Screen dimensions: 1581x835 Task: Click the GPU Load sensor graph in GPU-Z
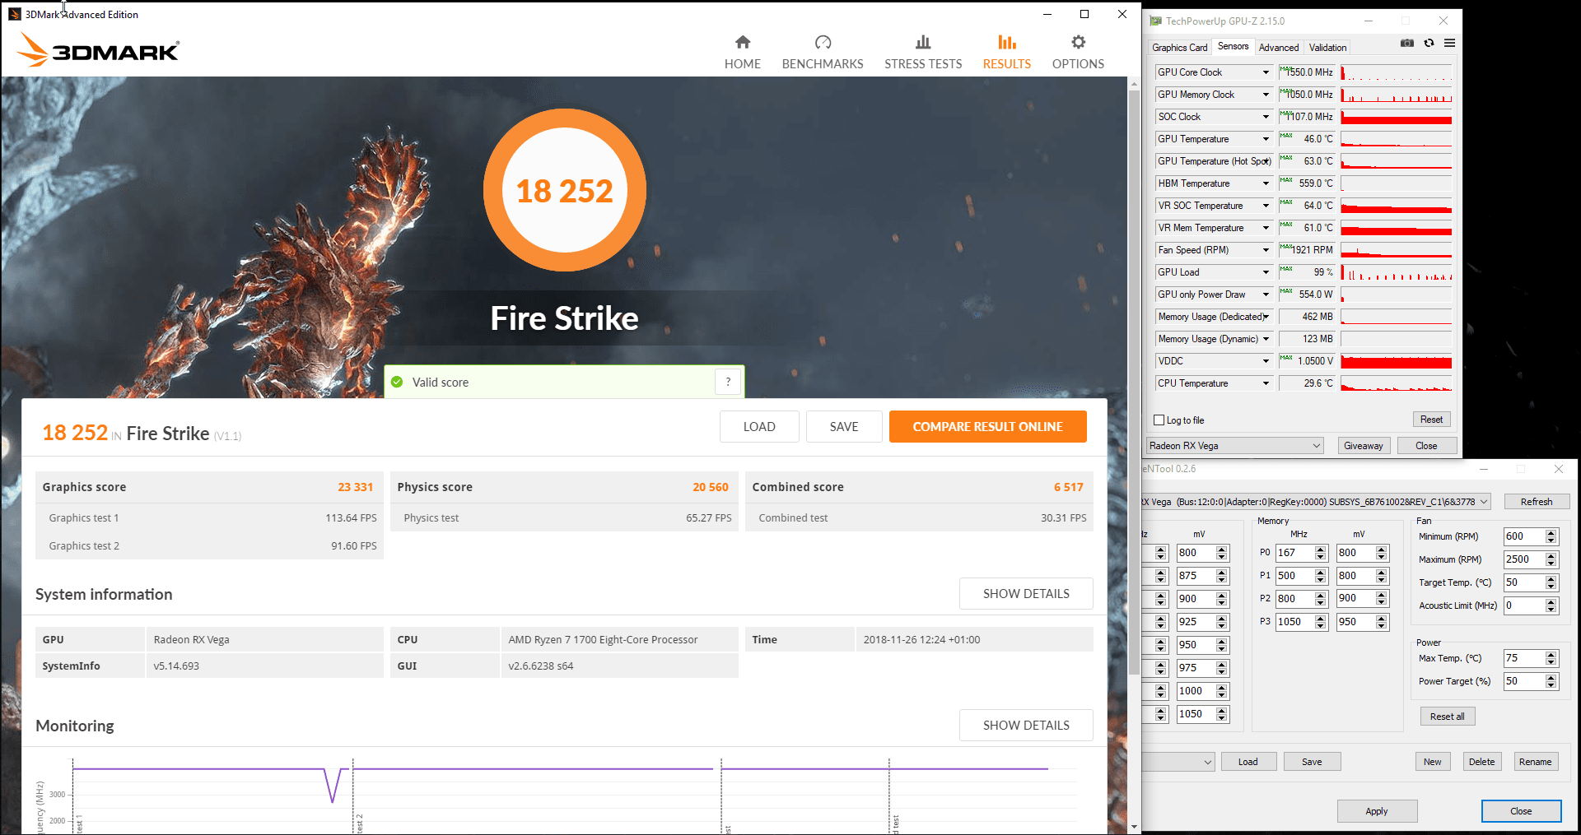pos(1397,272)
